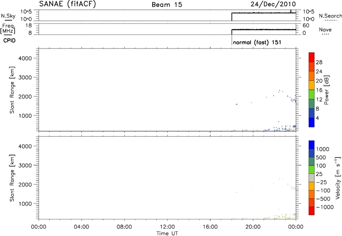This screenshot has width=342, height=236.
Task: Select the "20:00" time tick label
Action: (x=253, y=227)
